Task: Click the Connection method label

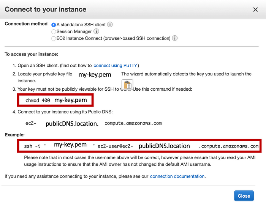Action: click(x=26, y=24)
